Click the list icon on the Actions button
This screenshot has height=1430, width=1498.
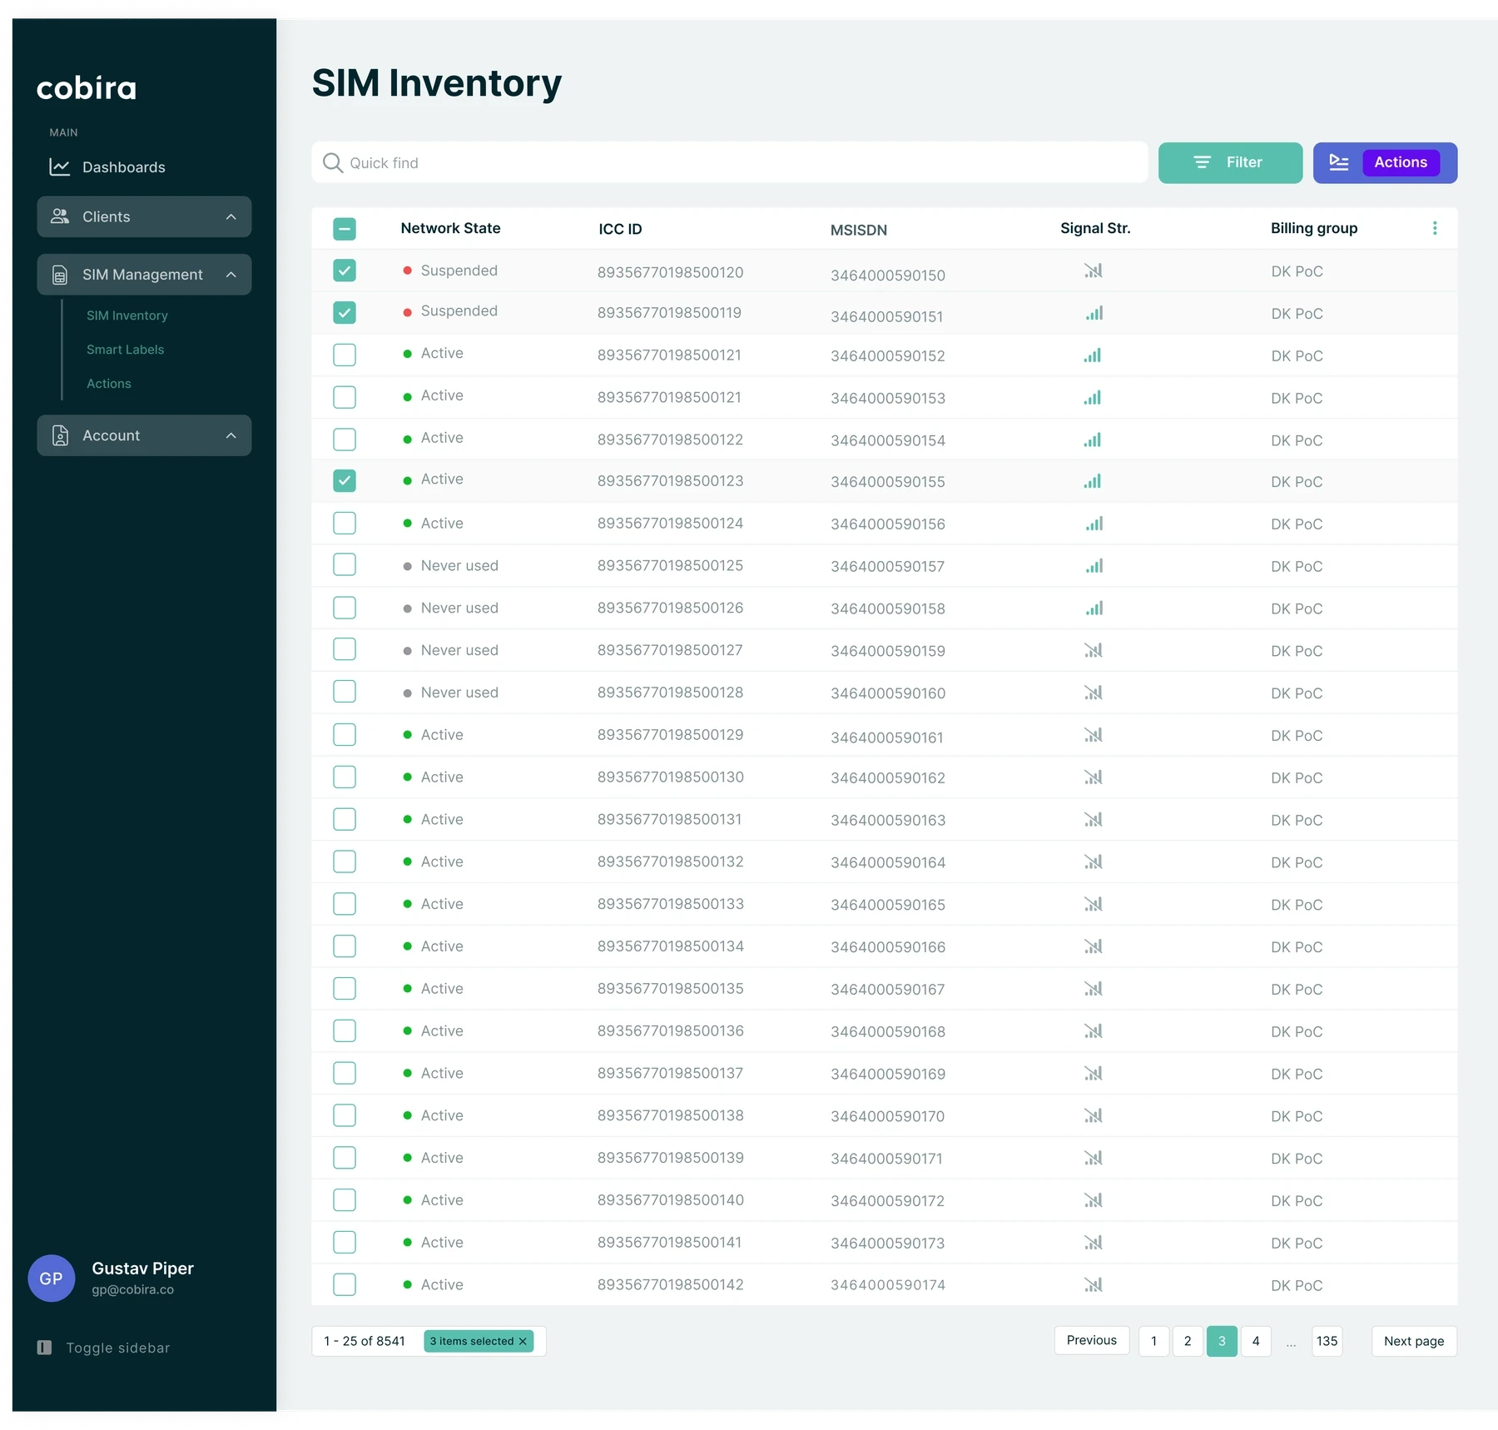pos(1338,162)
